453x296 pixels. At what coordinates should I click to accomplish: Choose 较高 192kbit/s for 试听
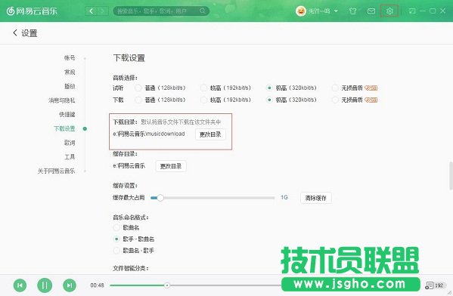(x=204, y=88)
